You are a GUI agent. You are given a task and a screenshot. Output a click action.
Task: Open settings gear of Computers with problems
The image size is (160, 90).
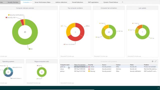[152, 61]
